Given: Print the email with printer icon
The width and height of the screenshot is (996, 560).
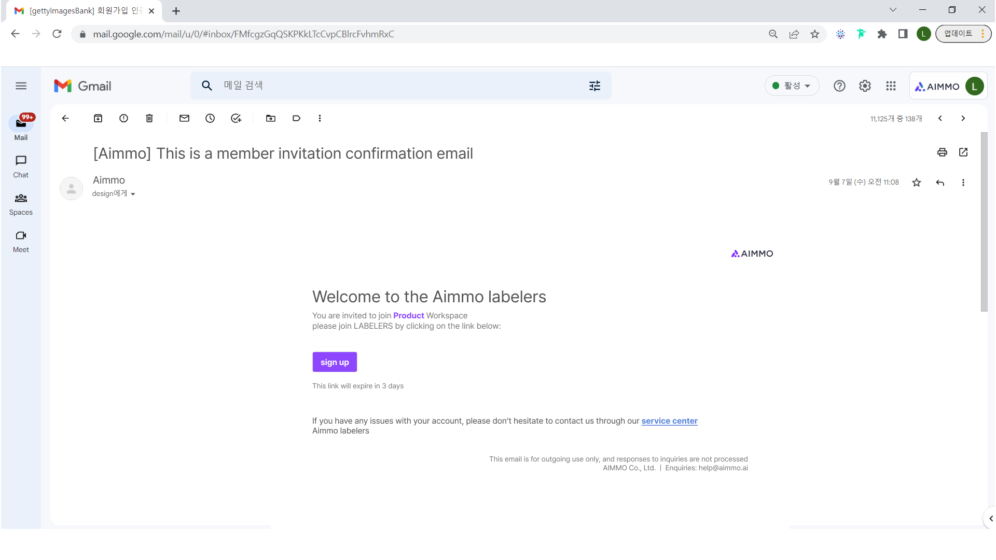Looking at the screenshot, I should click(942, 152).
